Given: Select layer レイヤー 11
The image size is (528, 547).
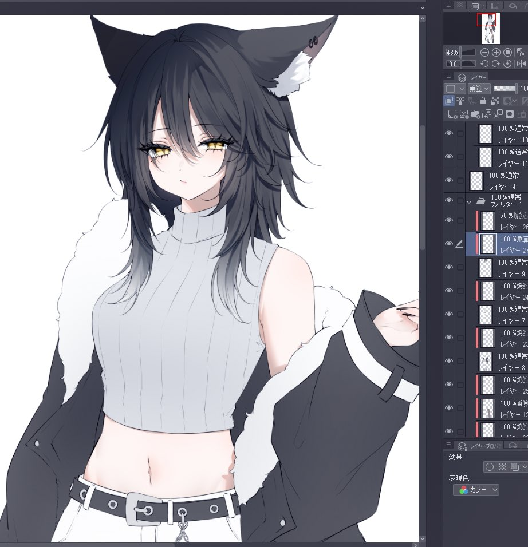Looking at the screenshot, I should (501, 157).
